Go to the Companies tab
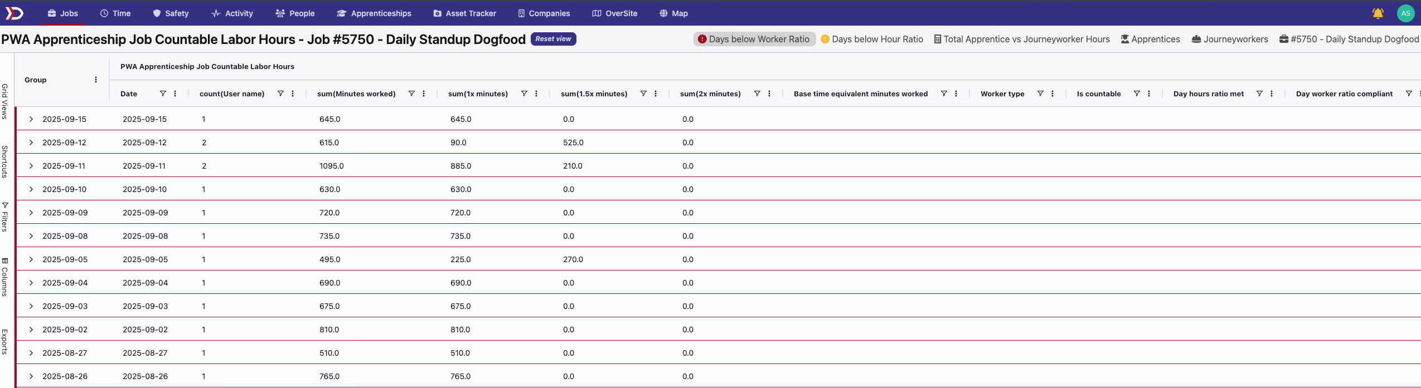This screenshot has width=1421, height=388. 544,13
